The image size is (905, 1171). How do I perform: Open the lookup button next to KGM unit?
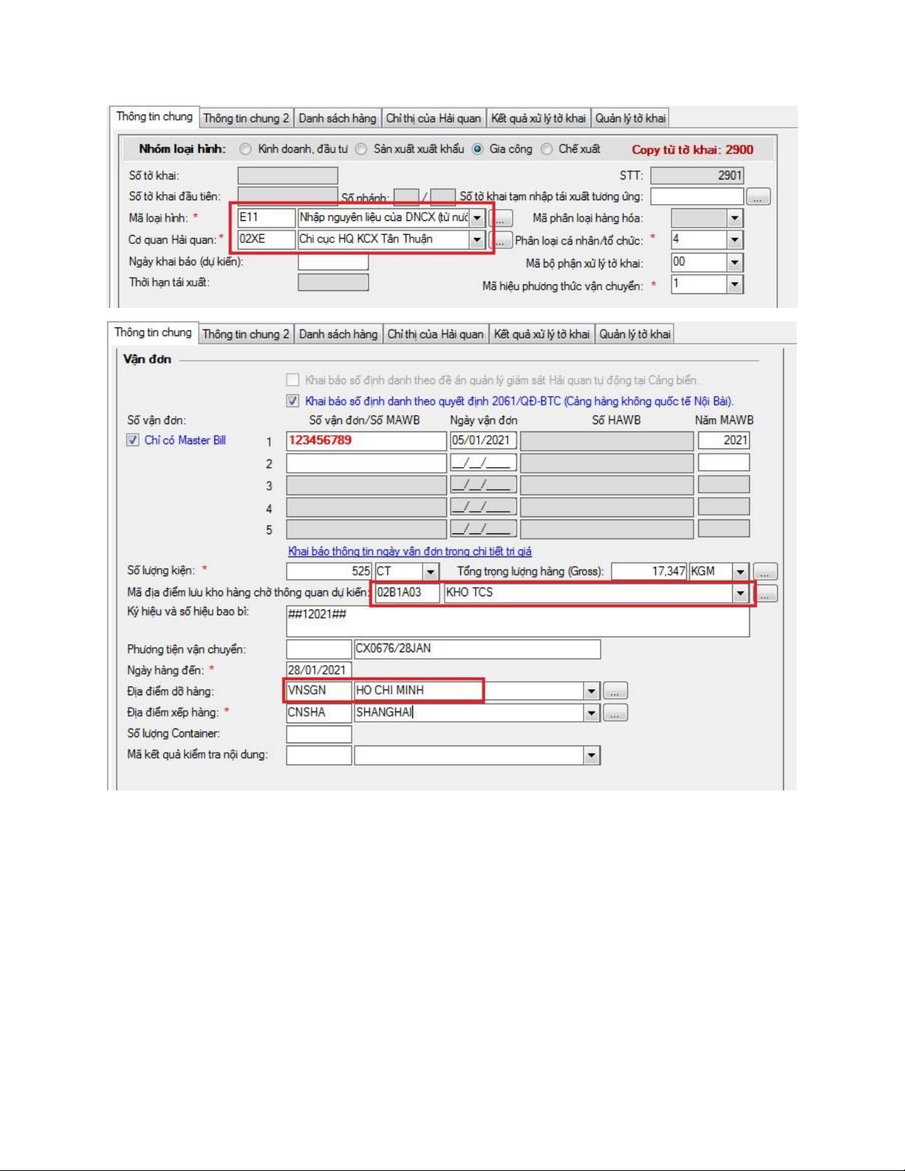click(x=765, y=572)
